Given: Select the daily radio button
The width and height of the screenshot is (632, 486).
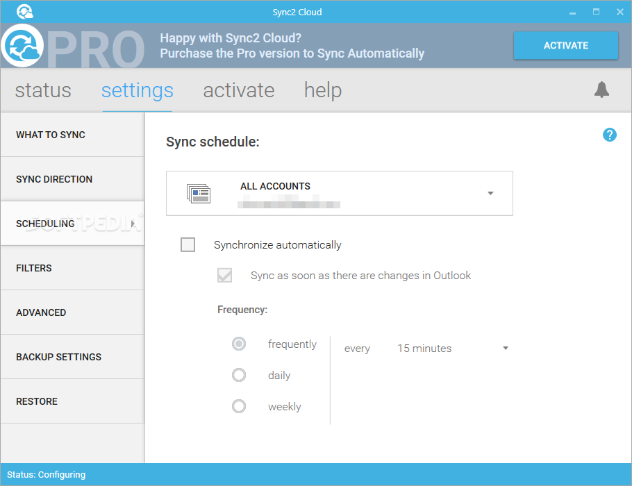Looking at the screenshot, I should (239, 375).
